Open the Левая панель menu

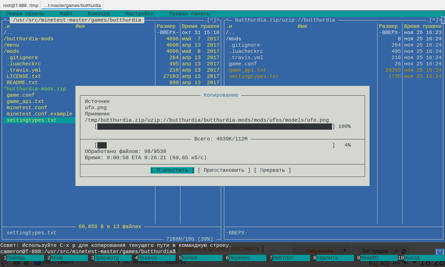pyautogui.click(x=25, y=14)
